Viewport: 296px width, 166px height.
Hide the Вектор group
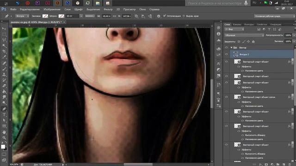226,47
